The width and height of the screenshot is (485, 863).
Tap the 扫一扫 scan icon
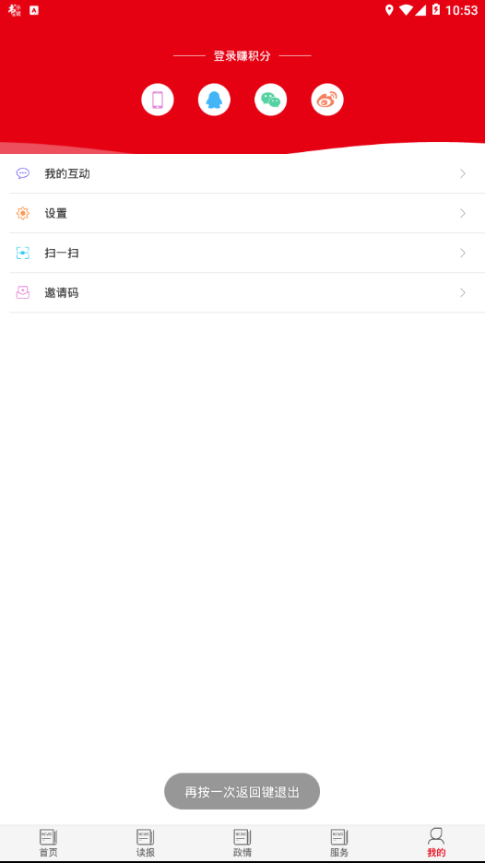click(22, 253)
